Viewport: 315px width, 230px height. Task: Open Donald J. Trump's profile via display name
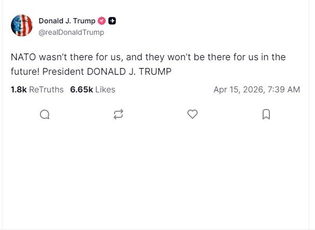(67, 21)
